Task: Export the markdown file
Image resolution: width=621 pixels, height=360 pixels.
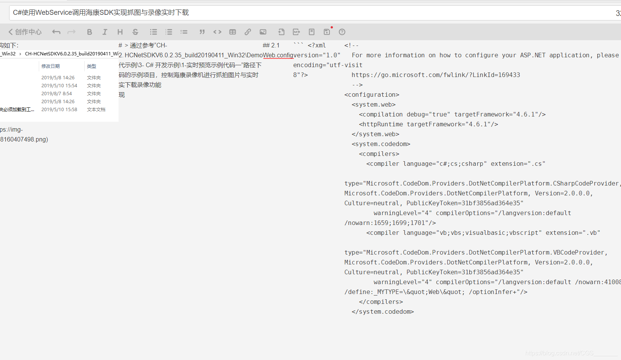Action: [296, 32]
